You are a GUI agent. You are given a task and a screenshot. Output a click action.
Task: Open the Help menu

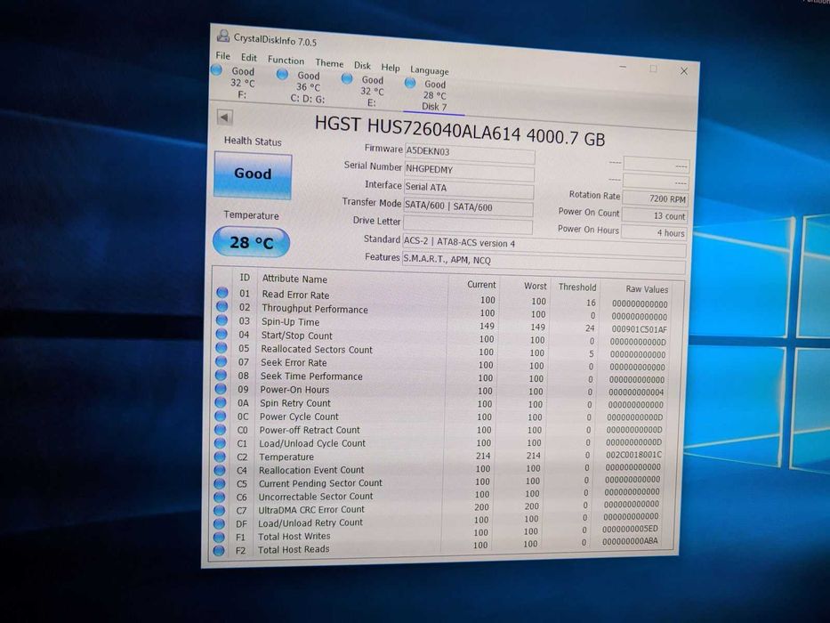click(x=391, y=68)
